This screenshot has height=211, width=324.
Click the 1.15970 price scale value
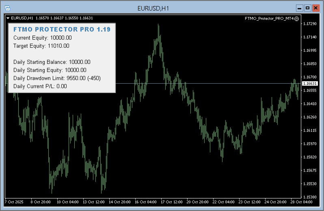tap(310, 144)
